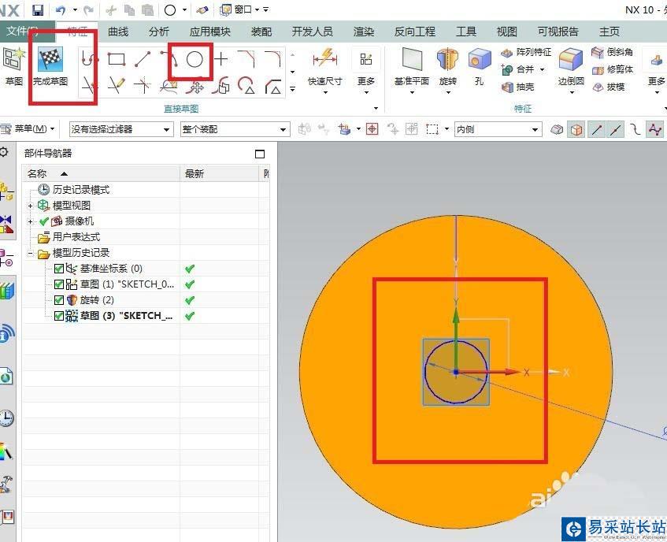Select the Point (plus) sketch tool

220,59
